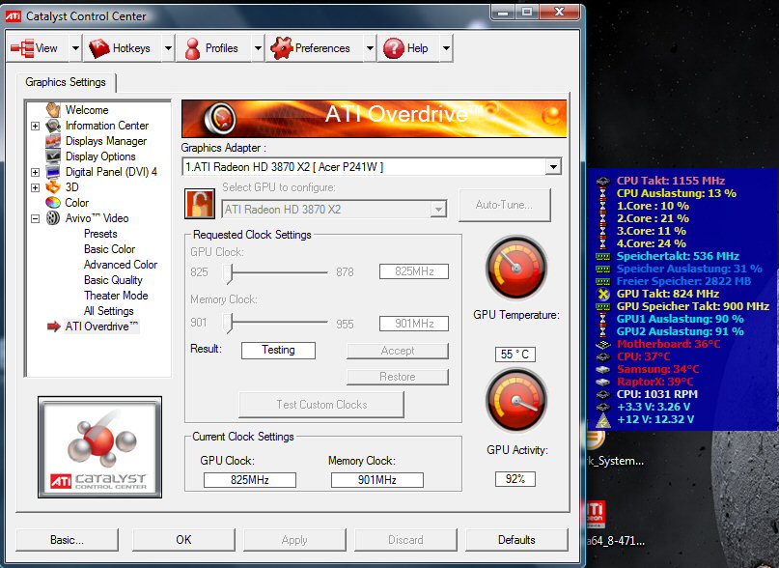The width and height of the screenshot is (779, 568).
Task: Adjust the GPU Clock slider
Action: coord(228,273)
